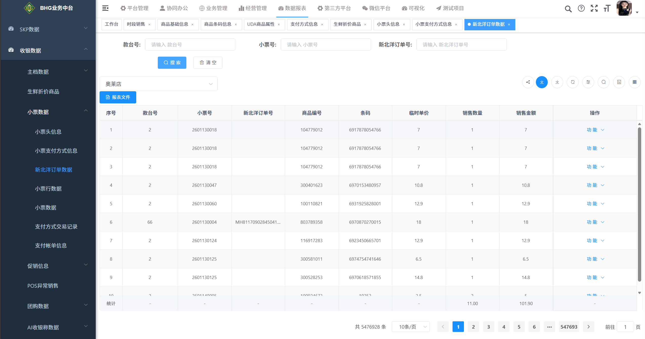This screenshot has height=339, width=645.
Task: Click the blue download icon button
Action: coord(542,82)
